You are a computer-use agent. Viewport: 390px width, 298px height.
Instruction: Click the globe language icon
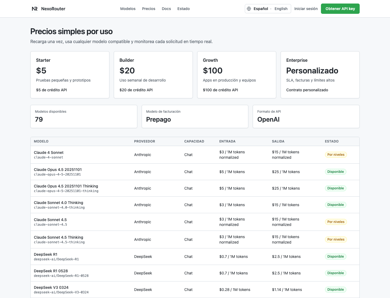(249, 9)
